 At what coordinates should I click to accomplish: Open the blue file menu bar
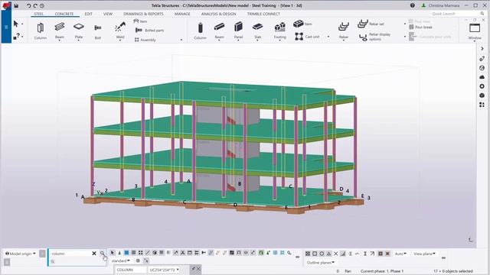(6, 27)
